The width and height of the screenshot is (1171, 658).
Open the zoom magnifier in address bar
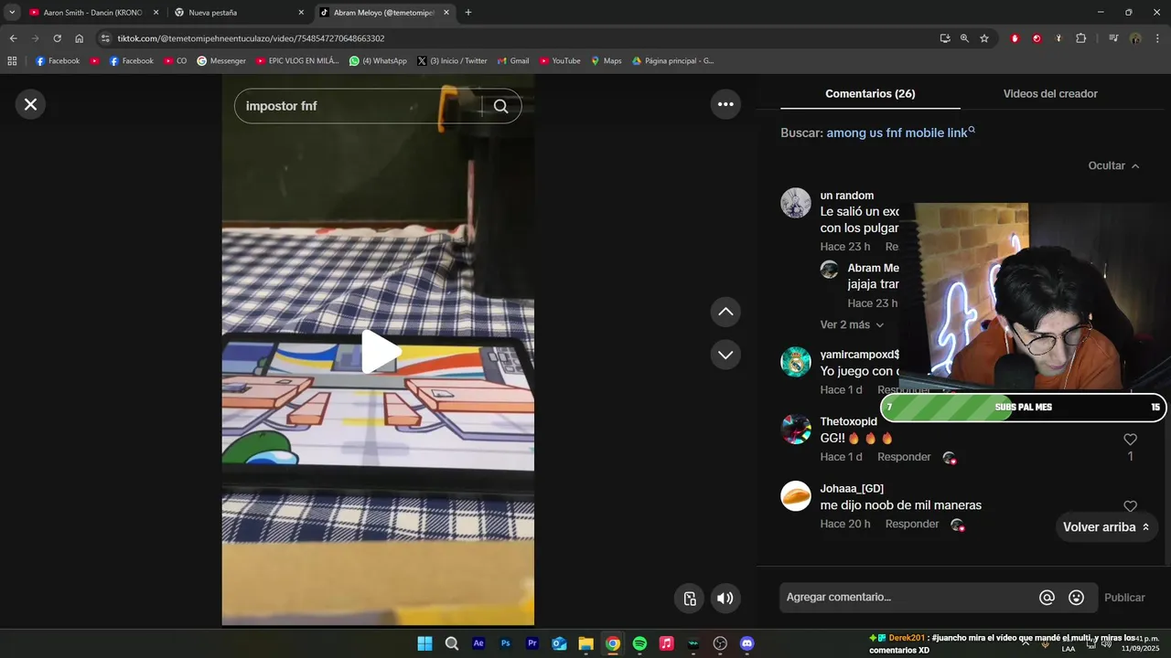tap(964, 38)
